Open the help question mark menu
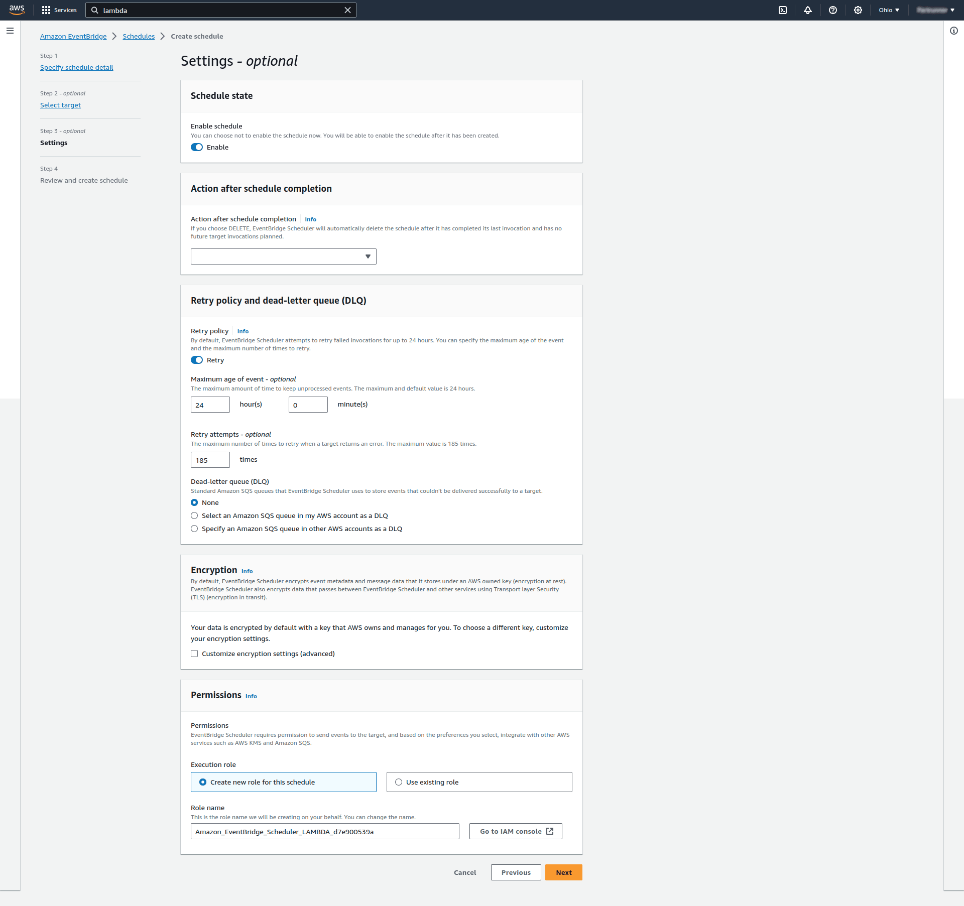The width and height of the screenshot is (964, 906). (833, 10)
